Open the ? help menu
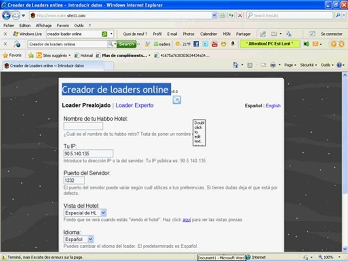This screenshot has height=261, width=348. click(90, 25)
